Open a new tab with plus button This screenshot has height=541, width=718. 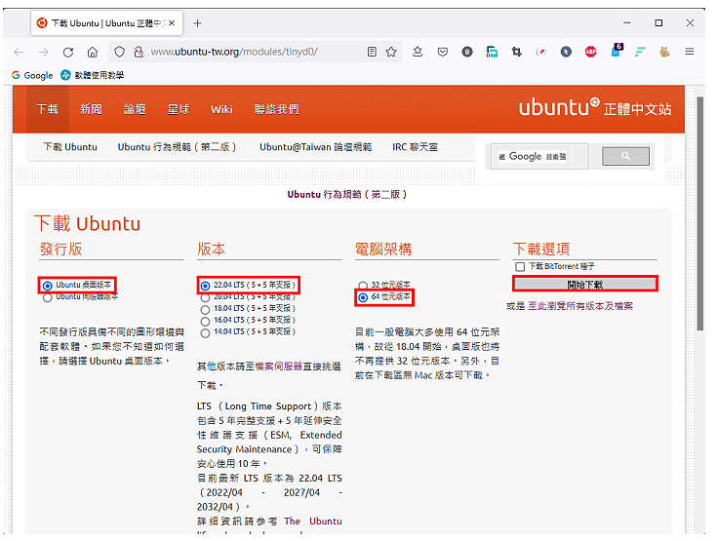(x=197, y=23)
